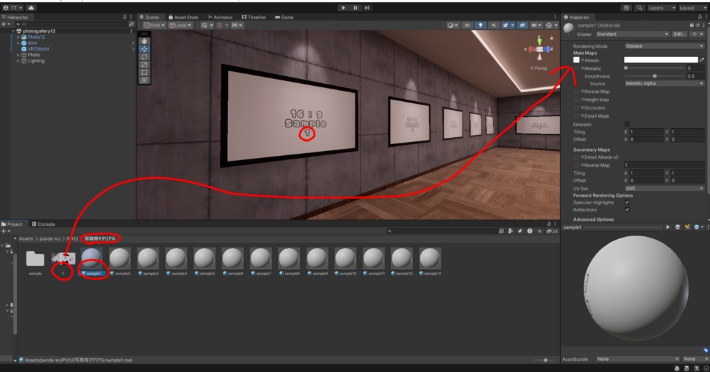Select the sample13 material

coord(430,262)
